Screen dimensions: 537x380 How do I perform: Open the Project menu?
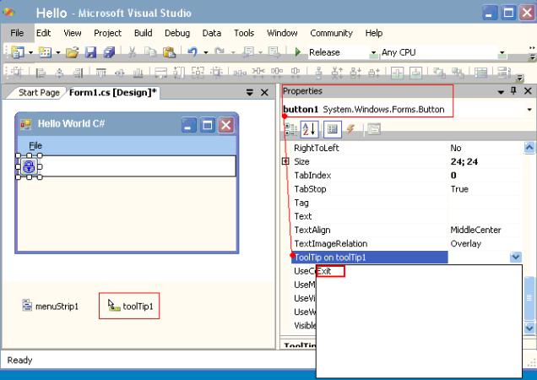[107, 33]
